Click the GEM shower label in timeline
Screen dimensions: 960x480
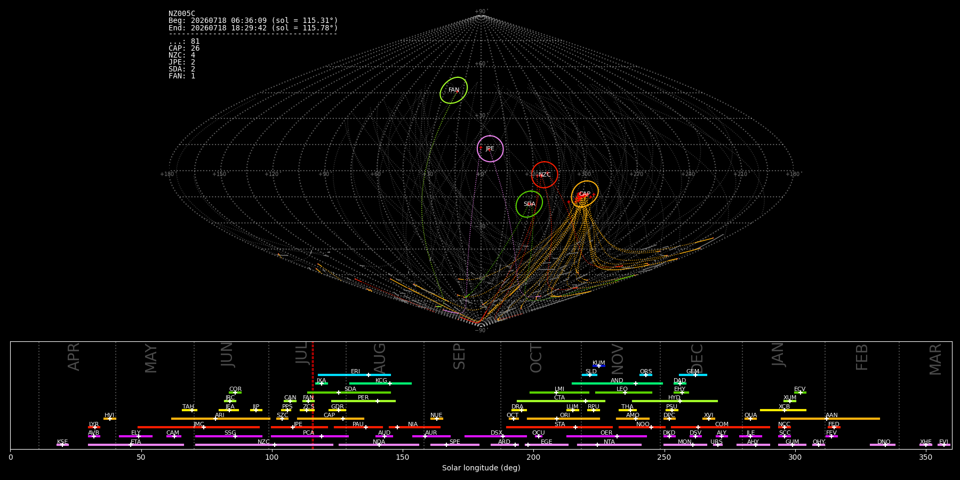coord(693,372)
